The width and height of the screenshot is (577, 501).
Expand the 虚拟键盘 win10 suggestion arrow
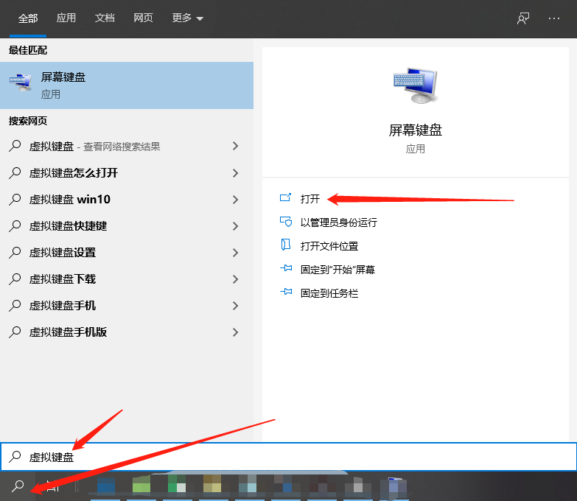[236, 200]
